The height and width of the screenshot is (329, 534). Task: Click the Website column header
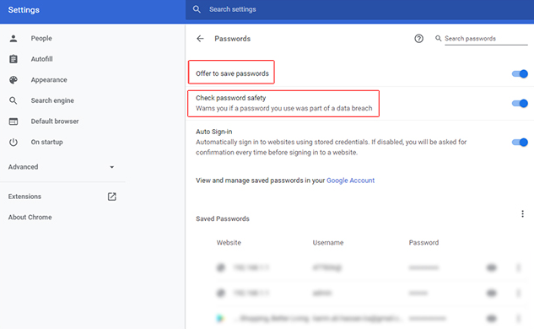tap(229, 243)
